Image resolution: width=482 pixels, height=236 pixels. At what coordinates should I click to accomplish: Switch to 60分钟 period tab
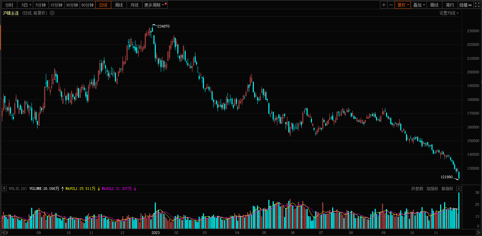pos(87,5)
